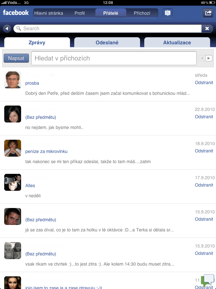Tap the woman avatar in the bottom row
Image resolution: width=216 pixels, height=289 pixels.
click(x=13, y=283)
